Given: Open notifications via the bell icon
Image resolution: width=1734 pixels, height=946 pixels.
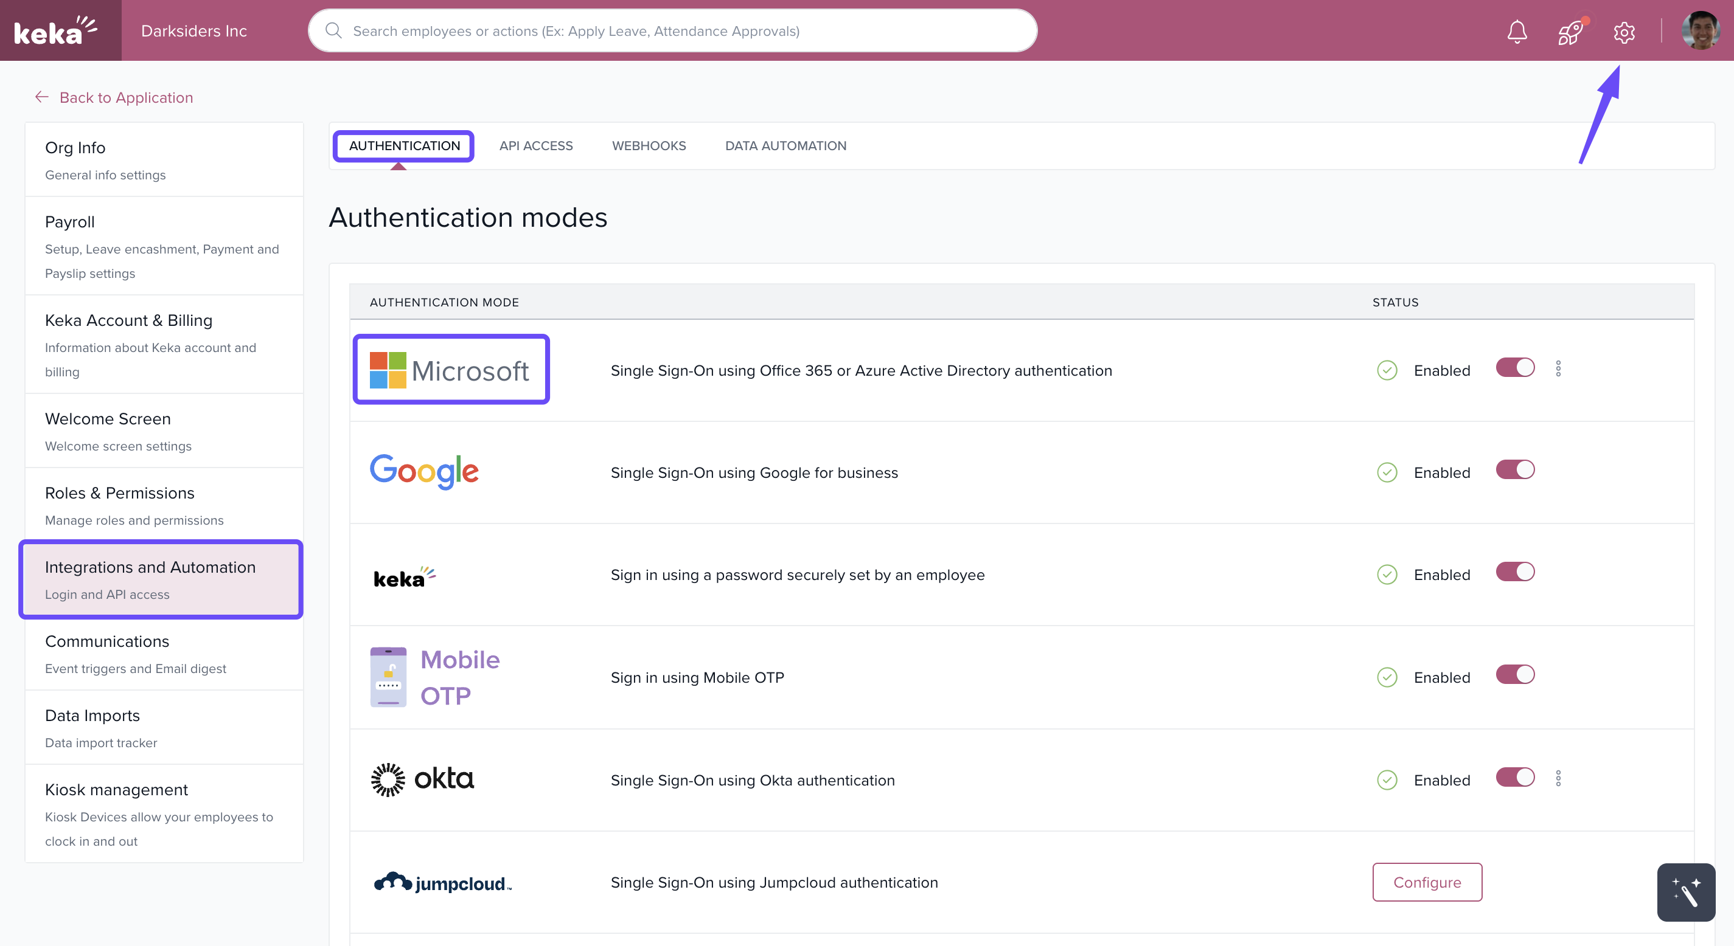Looking at the screenshot, I should point(1517,32).
